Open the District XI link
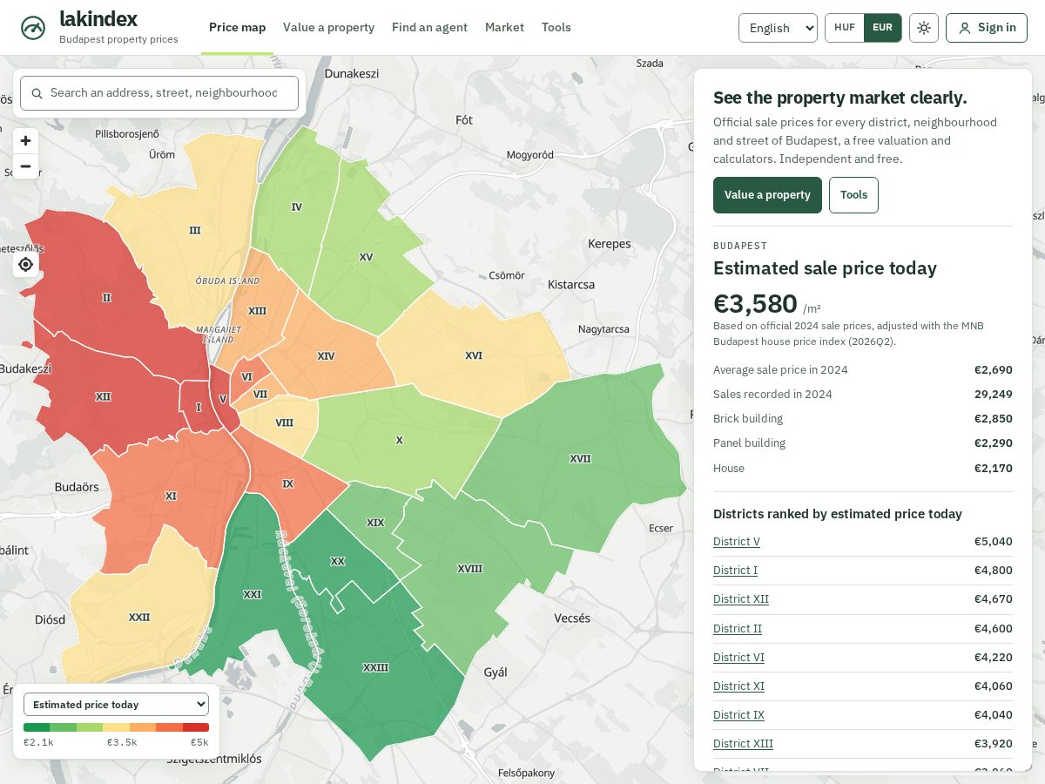The height and width of the screenshot is (784, 1045). point(738,686)
